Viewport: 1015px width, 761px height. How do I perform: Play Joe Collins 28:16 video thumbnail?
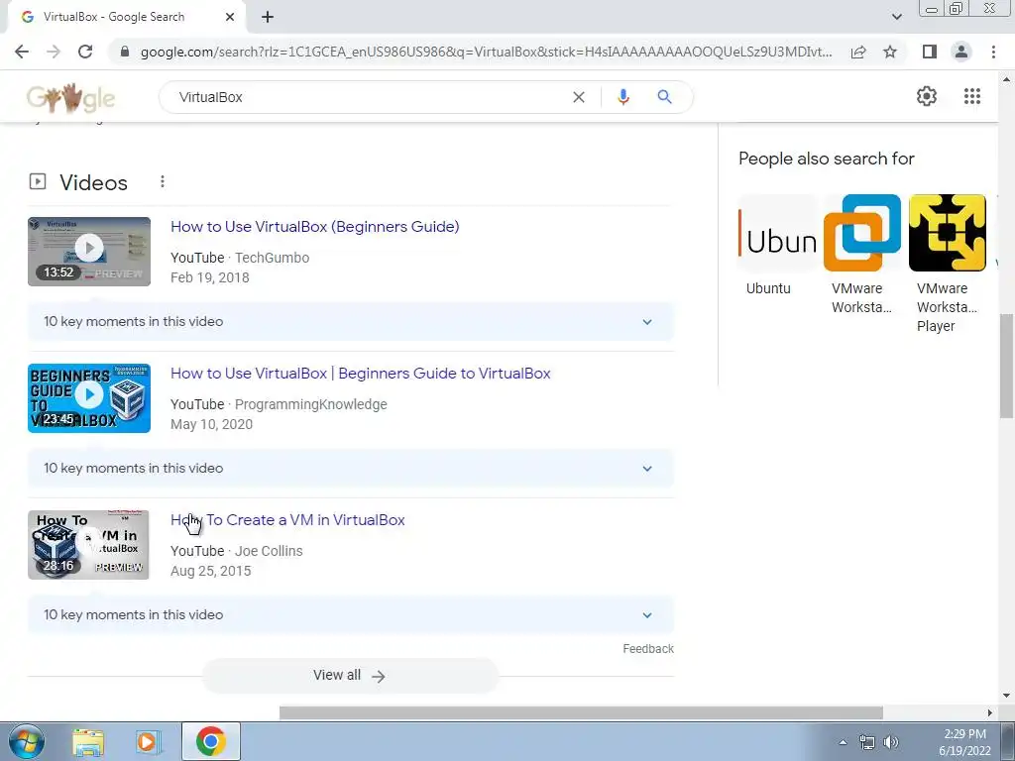tap(88, 545)
